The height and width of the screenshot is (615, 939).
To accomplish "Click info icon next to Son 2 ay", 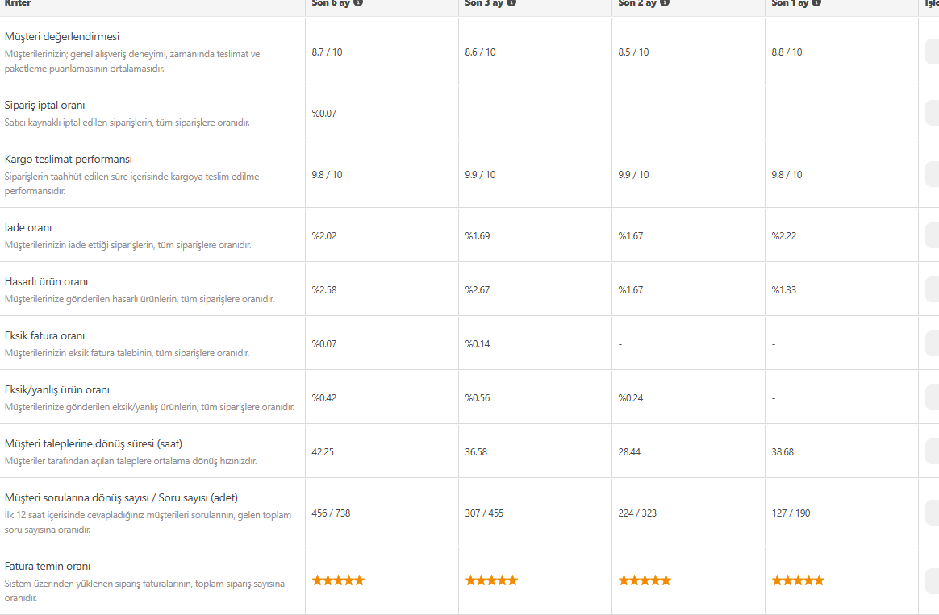I will coord(665,3).
